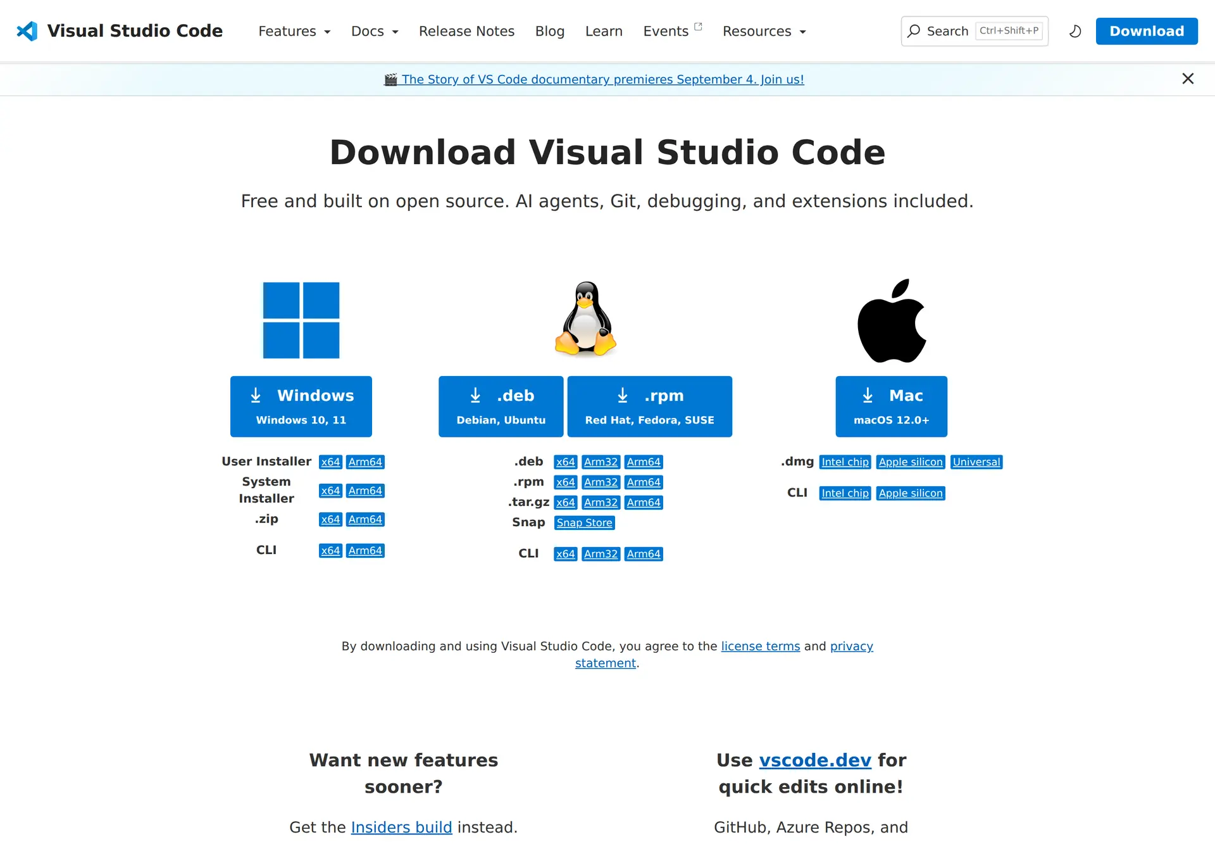Expand the Resources dropdown menu
This screenshot has width=1215, height=844.
pyautogui.click(x=764, y=31)
